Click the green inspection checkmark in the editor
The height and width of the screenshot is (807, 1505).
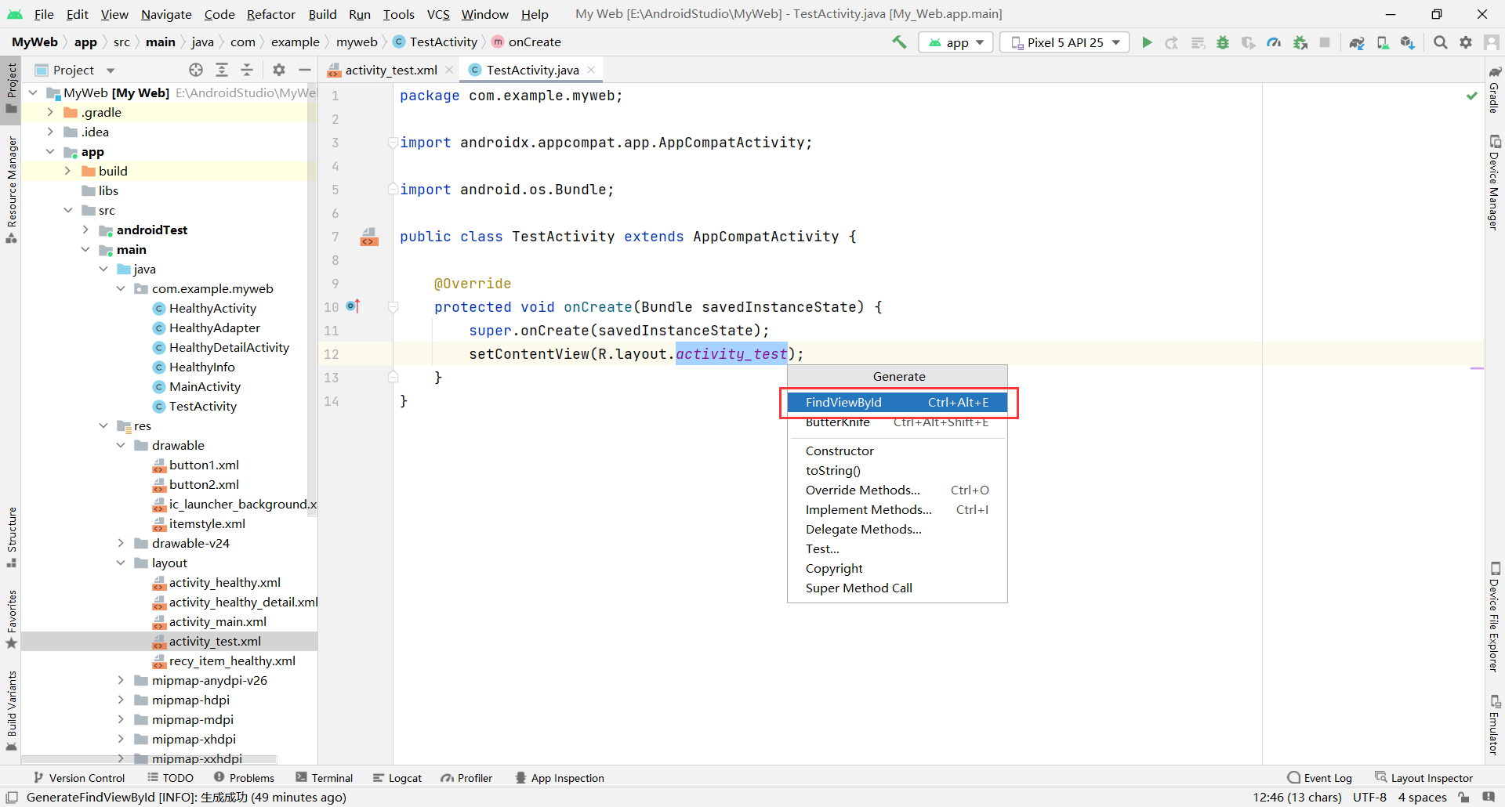(x=1471, y=96)
